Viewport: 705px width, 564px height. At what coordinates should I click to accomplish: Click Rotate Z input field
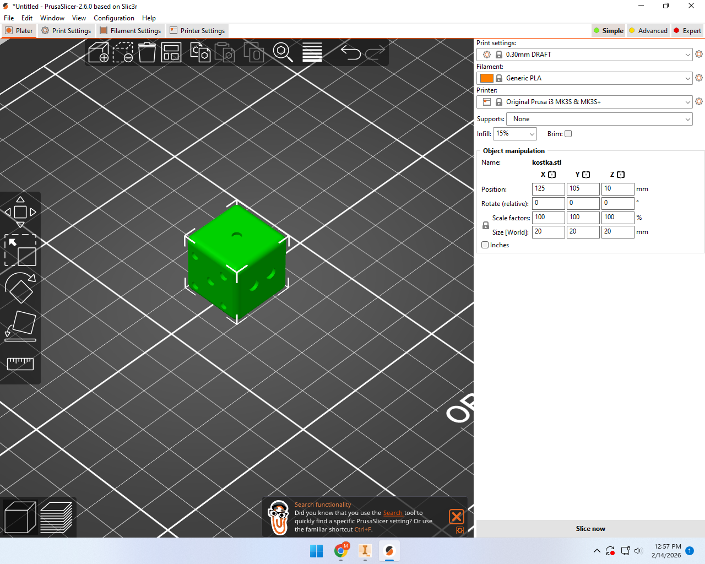tap(618, 203)
